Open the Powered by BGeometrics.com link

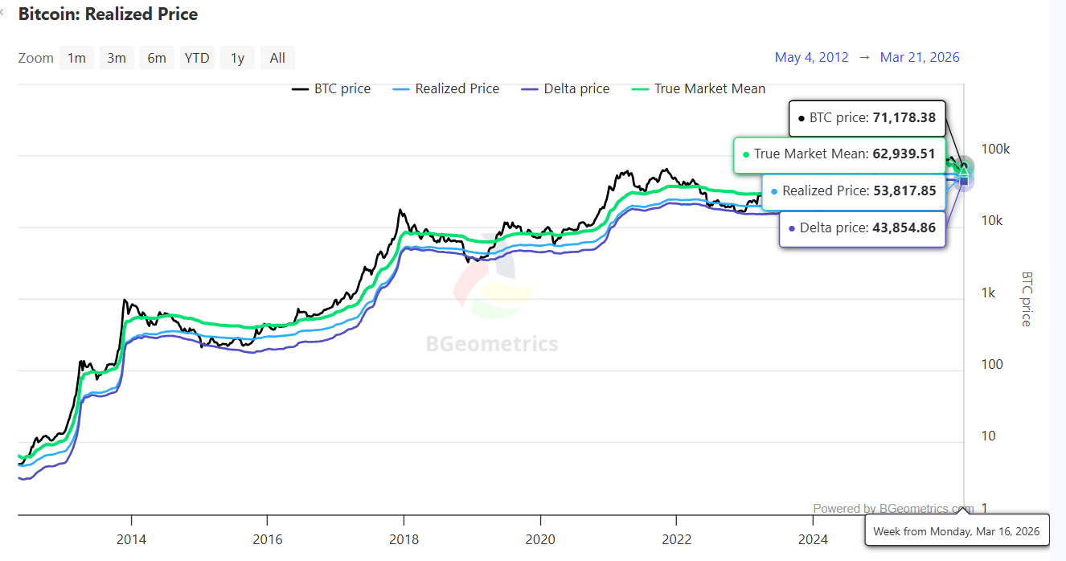tap(892, 508)
